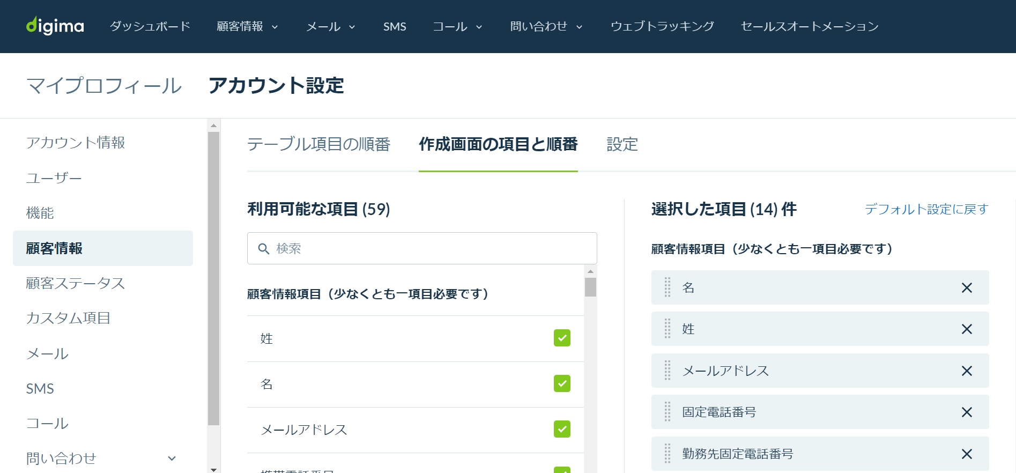Uncheck the 名 checkbox
This screenshot has width=1016, height=473.
[x=562, y=383]
